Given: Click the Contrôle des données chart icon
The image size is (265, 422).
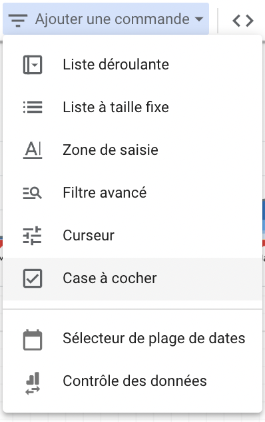Looking at the screenshot, I should pos(33,383).
